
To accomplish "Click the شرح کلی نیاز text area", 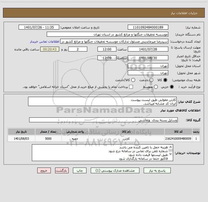I will [x=102, y=101].
